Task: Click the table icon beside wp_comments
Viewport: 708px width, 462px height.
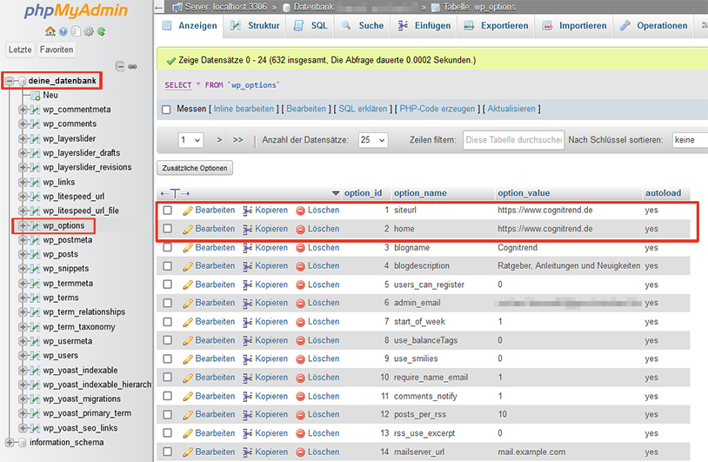Action: pos(35,124)
